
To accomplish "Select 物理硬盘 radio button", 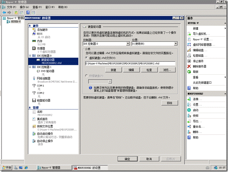I will click(86, 76).
